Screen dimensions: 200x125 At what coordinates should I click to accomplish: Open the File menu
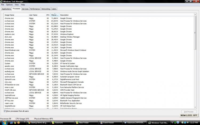(2, 5)
